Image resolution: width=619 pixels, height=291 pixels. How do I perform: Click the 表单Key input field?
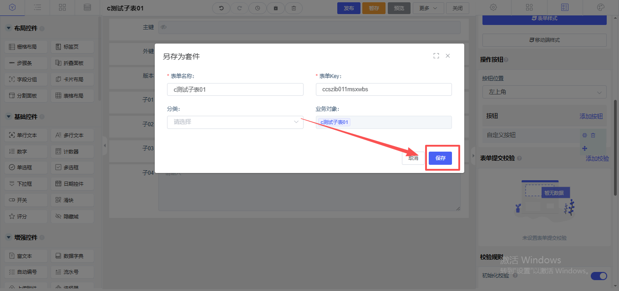(384, 89)
